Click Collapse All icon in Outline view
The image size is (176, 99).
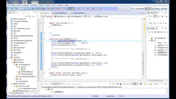click(152, 32)
